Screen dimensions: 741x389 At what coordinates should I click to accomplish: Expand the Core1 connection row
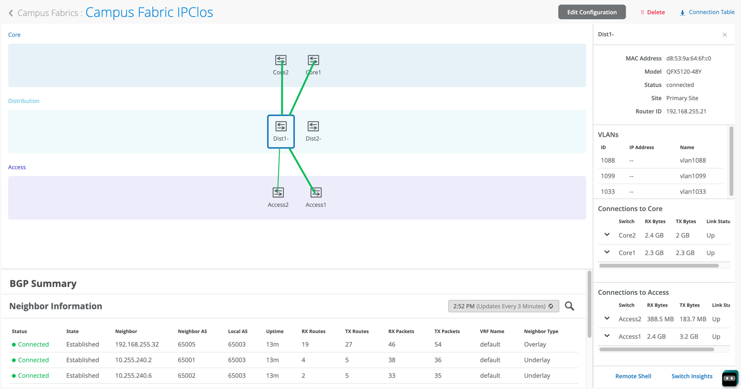tap(607, 252)
